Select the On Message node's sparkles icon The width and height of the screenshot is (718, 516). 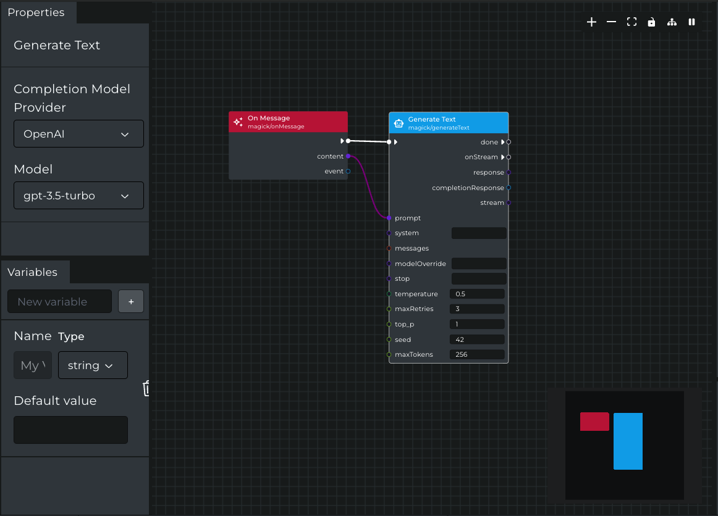click(238, 122)
